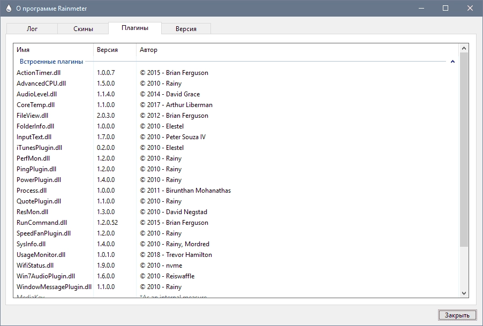
Task: Select Process.dll in the list
Action: 32,191
